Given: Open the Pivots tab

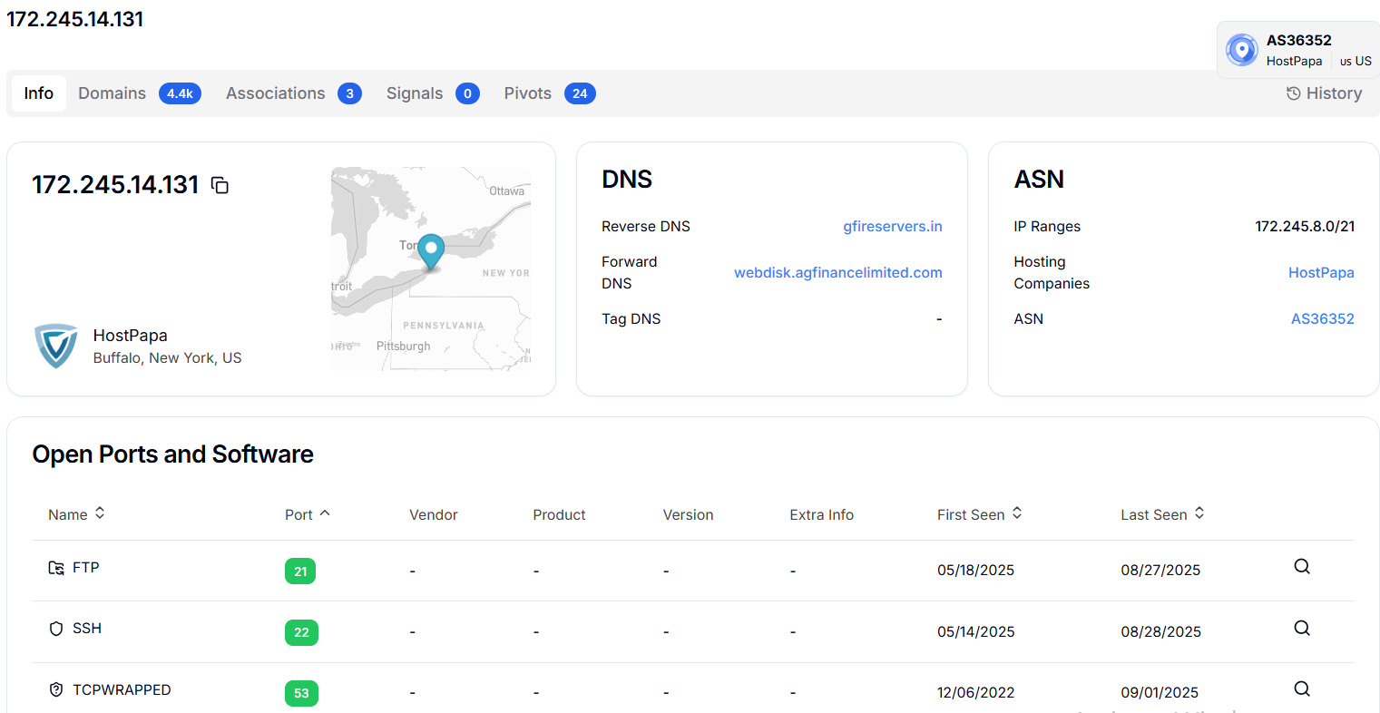Looking at the screenshot, I should pos(549,93).
